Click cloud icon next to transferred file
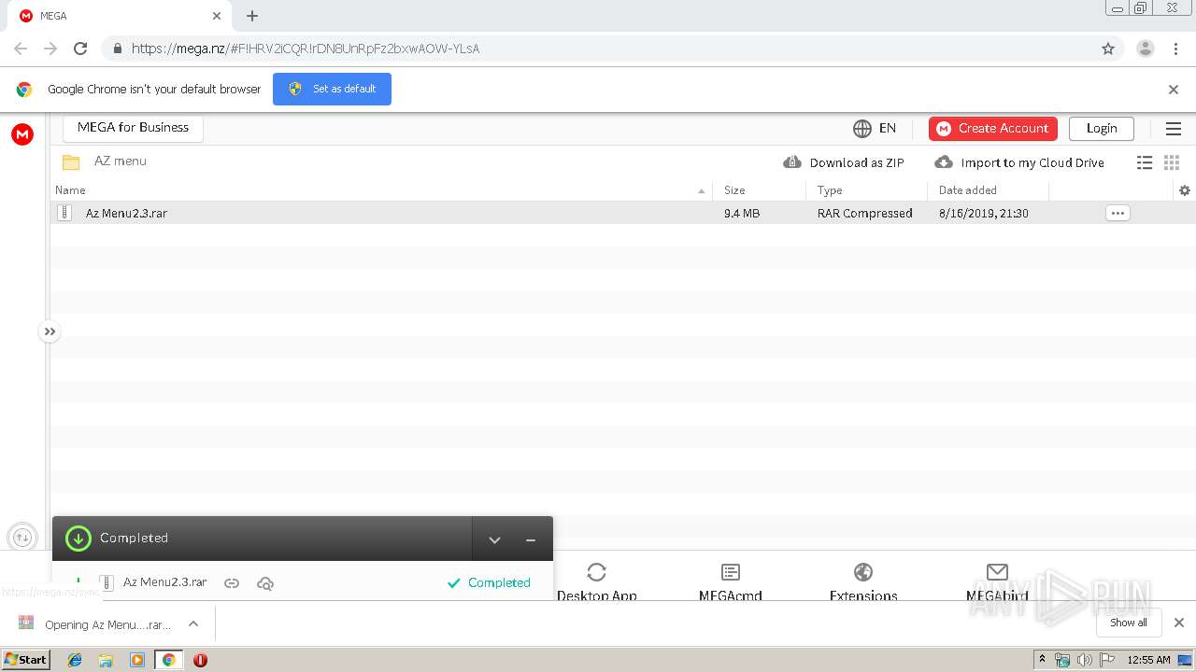 tap(265, 583)
